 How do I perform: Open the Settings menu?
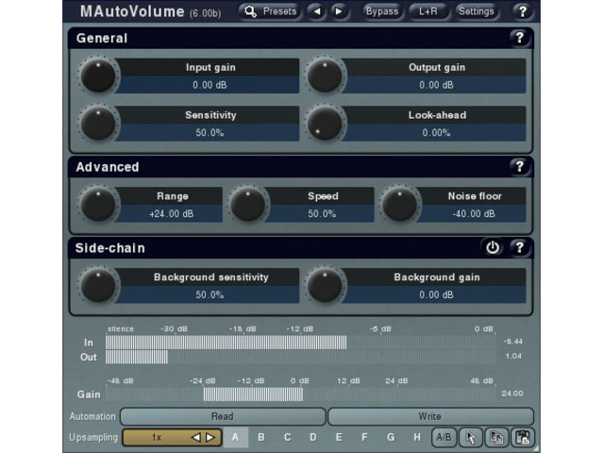click(477, 11)
